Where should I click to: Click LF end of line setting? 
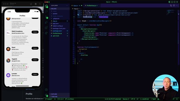point(138,99)
